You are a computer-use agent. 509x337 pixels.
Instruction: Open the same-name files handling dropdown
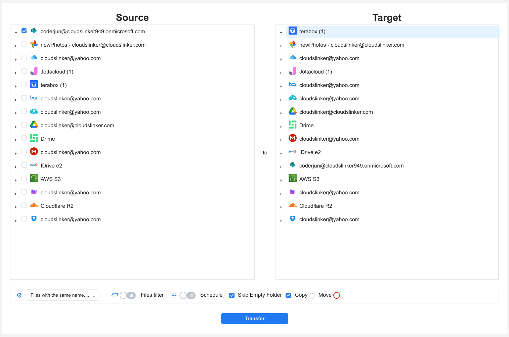62,295
